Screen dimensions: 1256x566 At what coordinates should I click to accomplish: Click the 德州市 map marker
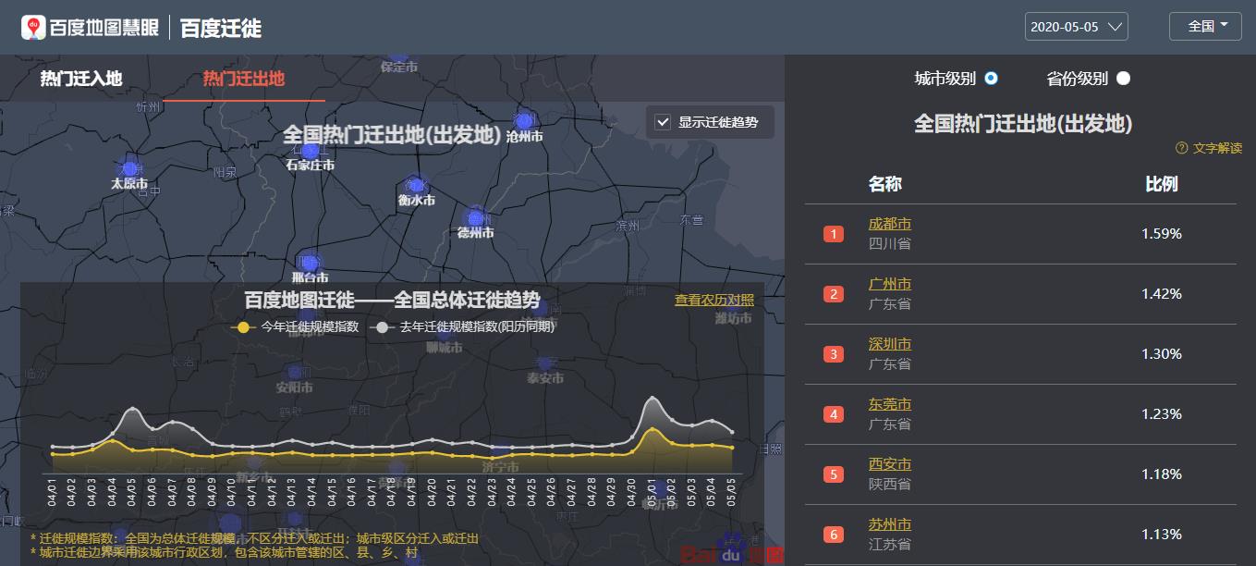tap(475, 218)
